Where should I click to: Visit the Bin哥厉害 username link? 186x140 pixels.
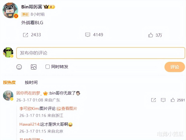tap(32, 7)
